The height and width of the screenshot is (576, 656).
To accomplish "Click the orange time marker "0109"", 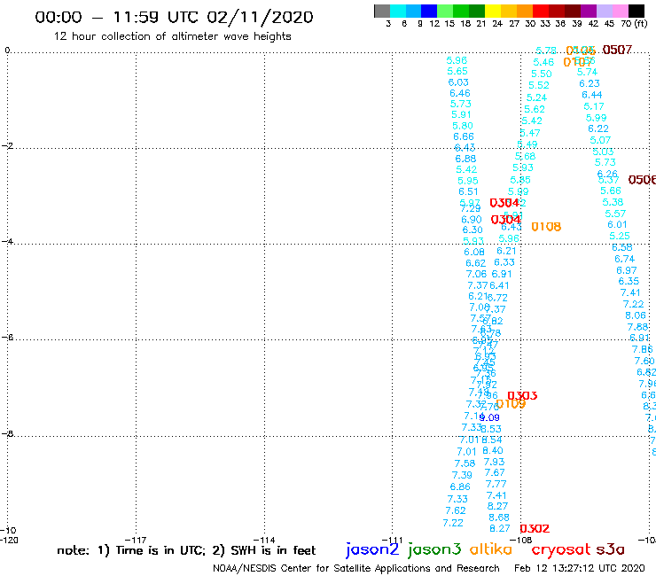I will point(511,404).
